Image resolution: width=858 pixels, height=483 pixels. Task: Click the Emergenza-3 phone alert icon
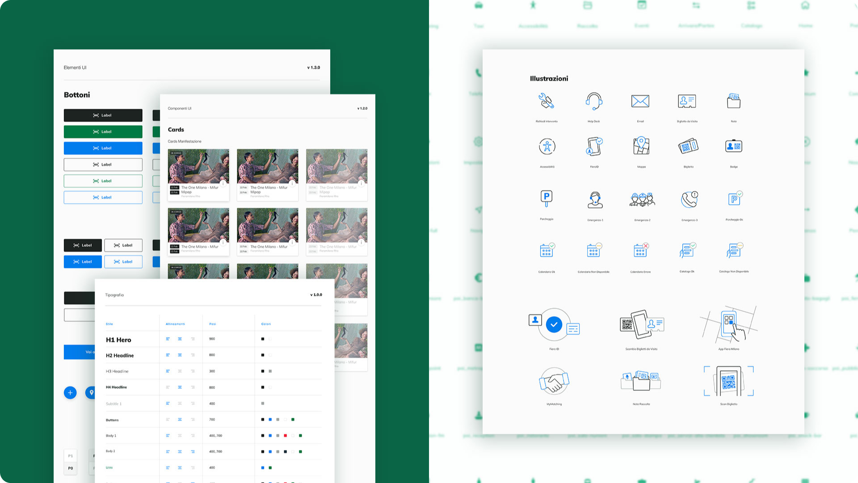(689, 199)
